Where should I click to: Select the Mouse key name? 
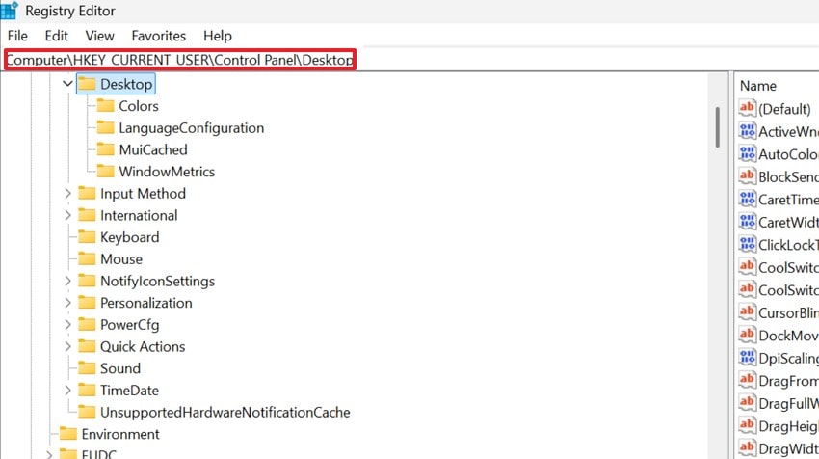121,259
